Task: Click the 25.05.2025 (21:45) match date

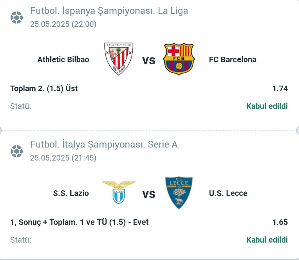Action: click(63, 158)
